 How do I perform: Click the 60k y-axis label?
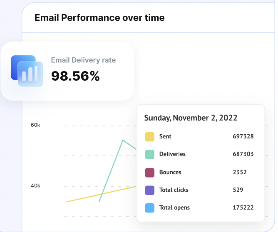click(35, 125)
